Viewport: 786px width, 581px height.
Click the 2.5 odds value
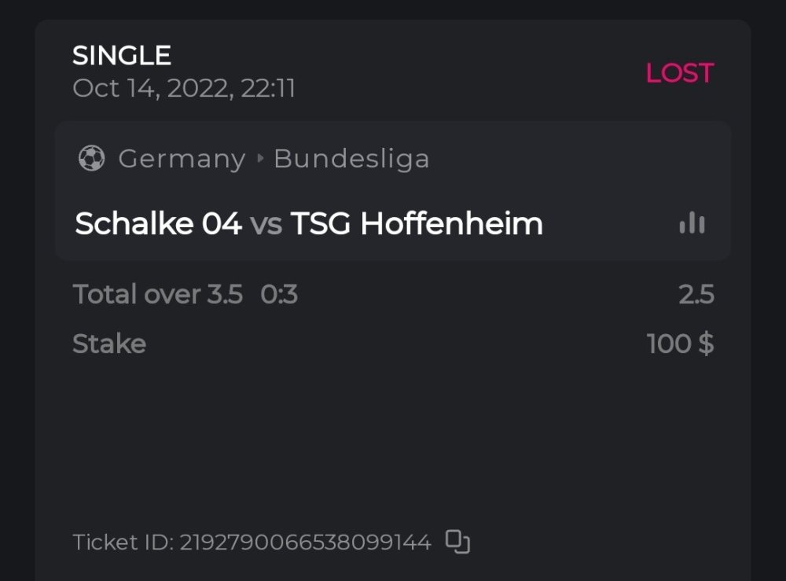[x=696, y=295]
